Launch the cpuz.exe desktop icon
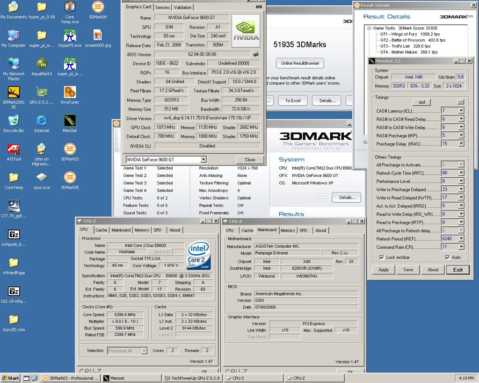479x383 pixels. click(42, 181)
